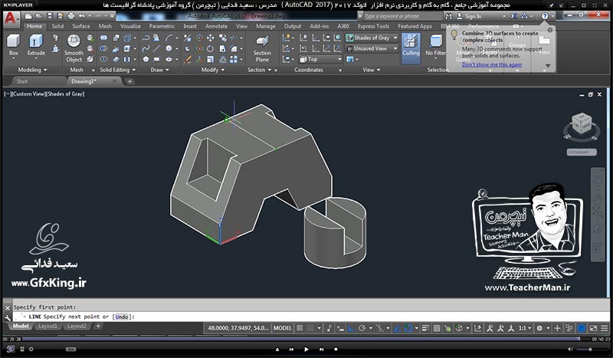
Task: Select the Box solid tool
Action: click(x=13, y=45)
